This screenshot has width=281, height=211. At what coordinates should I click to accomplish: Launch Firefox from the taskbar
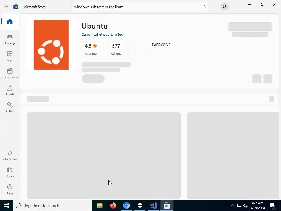[113, 206]
